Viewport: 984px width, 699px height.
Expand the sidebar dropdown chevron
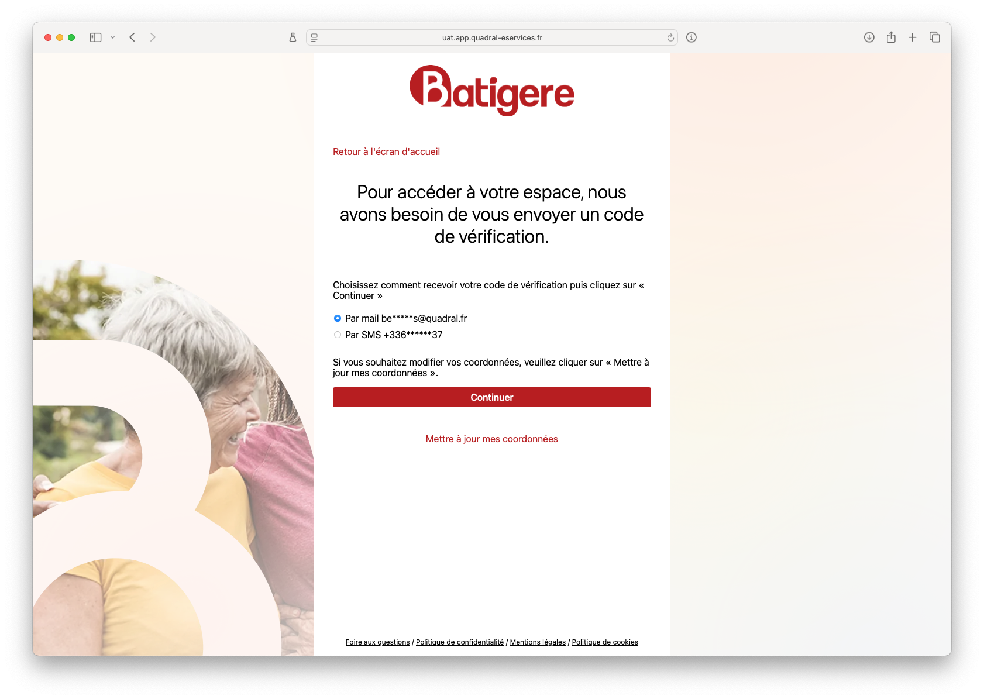click(x=112, y=37)
